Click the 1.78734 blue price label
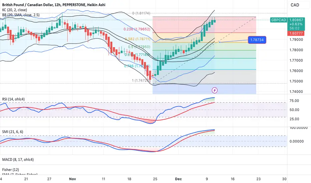Screen dimensions: 311x183 tap(257, 40)
